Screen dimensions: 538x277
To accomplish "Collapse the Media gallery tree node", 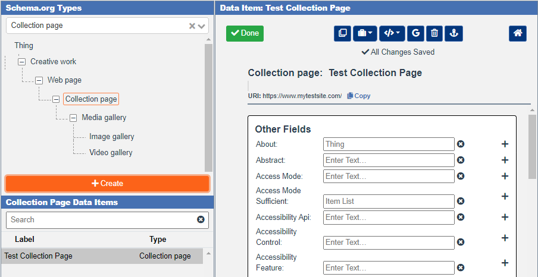I will click(73, 118).
